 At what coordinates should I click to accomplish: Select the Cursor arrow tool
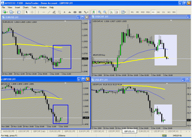point(27,12)
